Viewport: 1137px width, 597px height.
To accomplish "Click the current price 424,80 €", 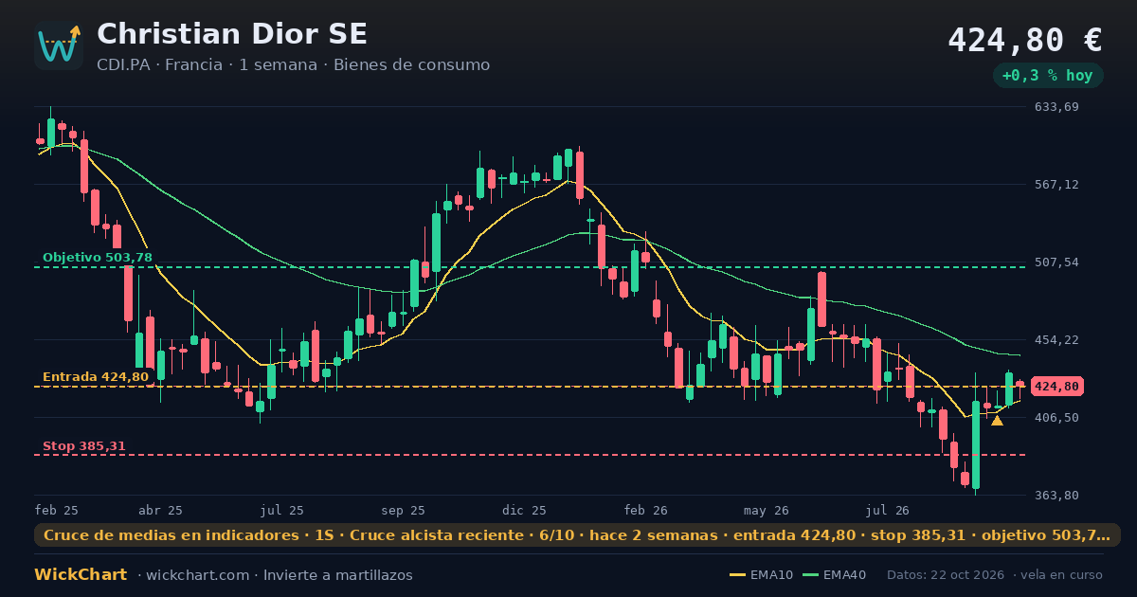I will point(1025,40).
